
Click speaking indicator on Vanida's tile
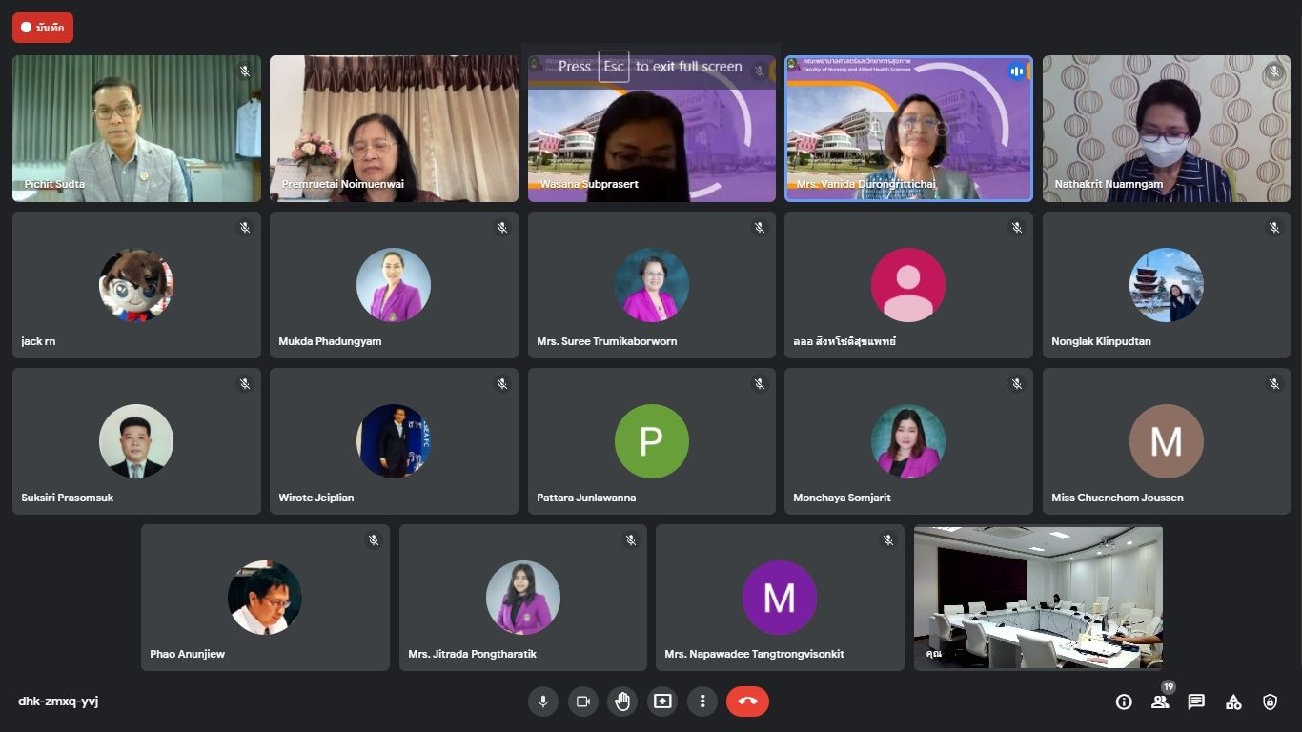[1016, 71]
